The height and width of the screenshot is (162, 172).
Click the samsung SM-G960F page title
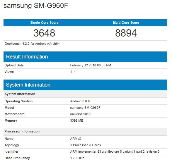coord(36,6)
